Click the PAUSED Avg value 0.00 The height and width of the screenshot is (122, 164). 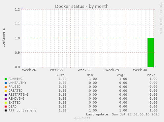(x=123, y=87)
